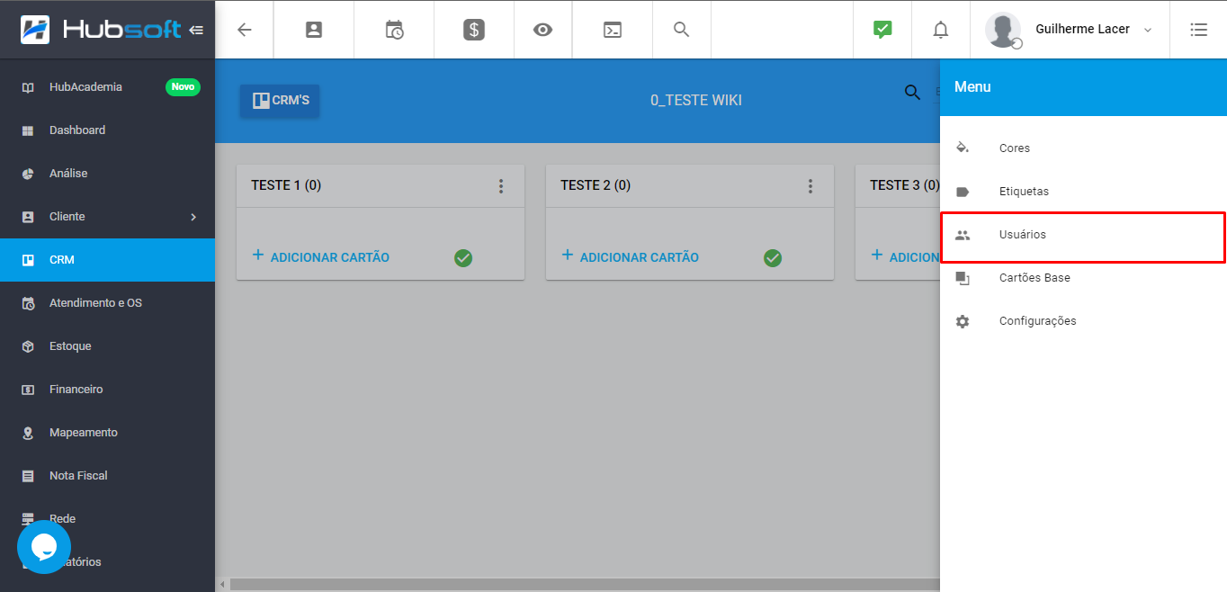The width and height of the screenshot is (1227, 592).
Task: Click the Cores paint bucket icon
Action: tap(963, 148)
